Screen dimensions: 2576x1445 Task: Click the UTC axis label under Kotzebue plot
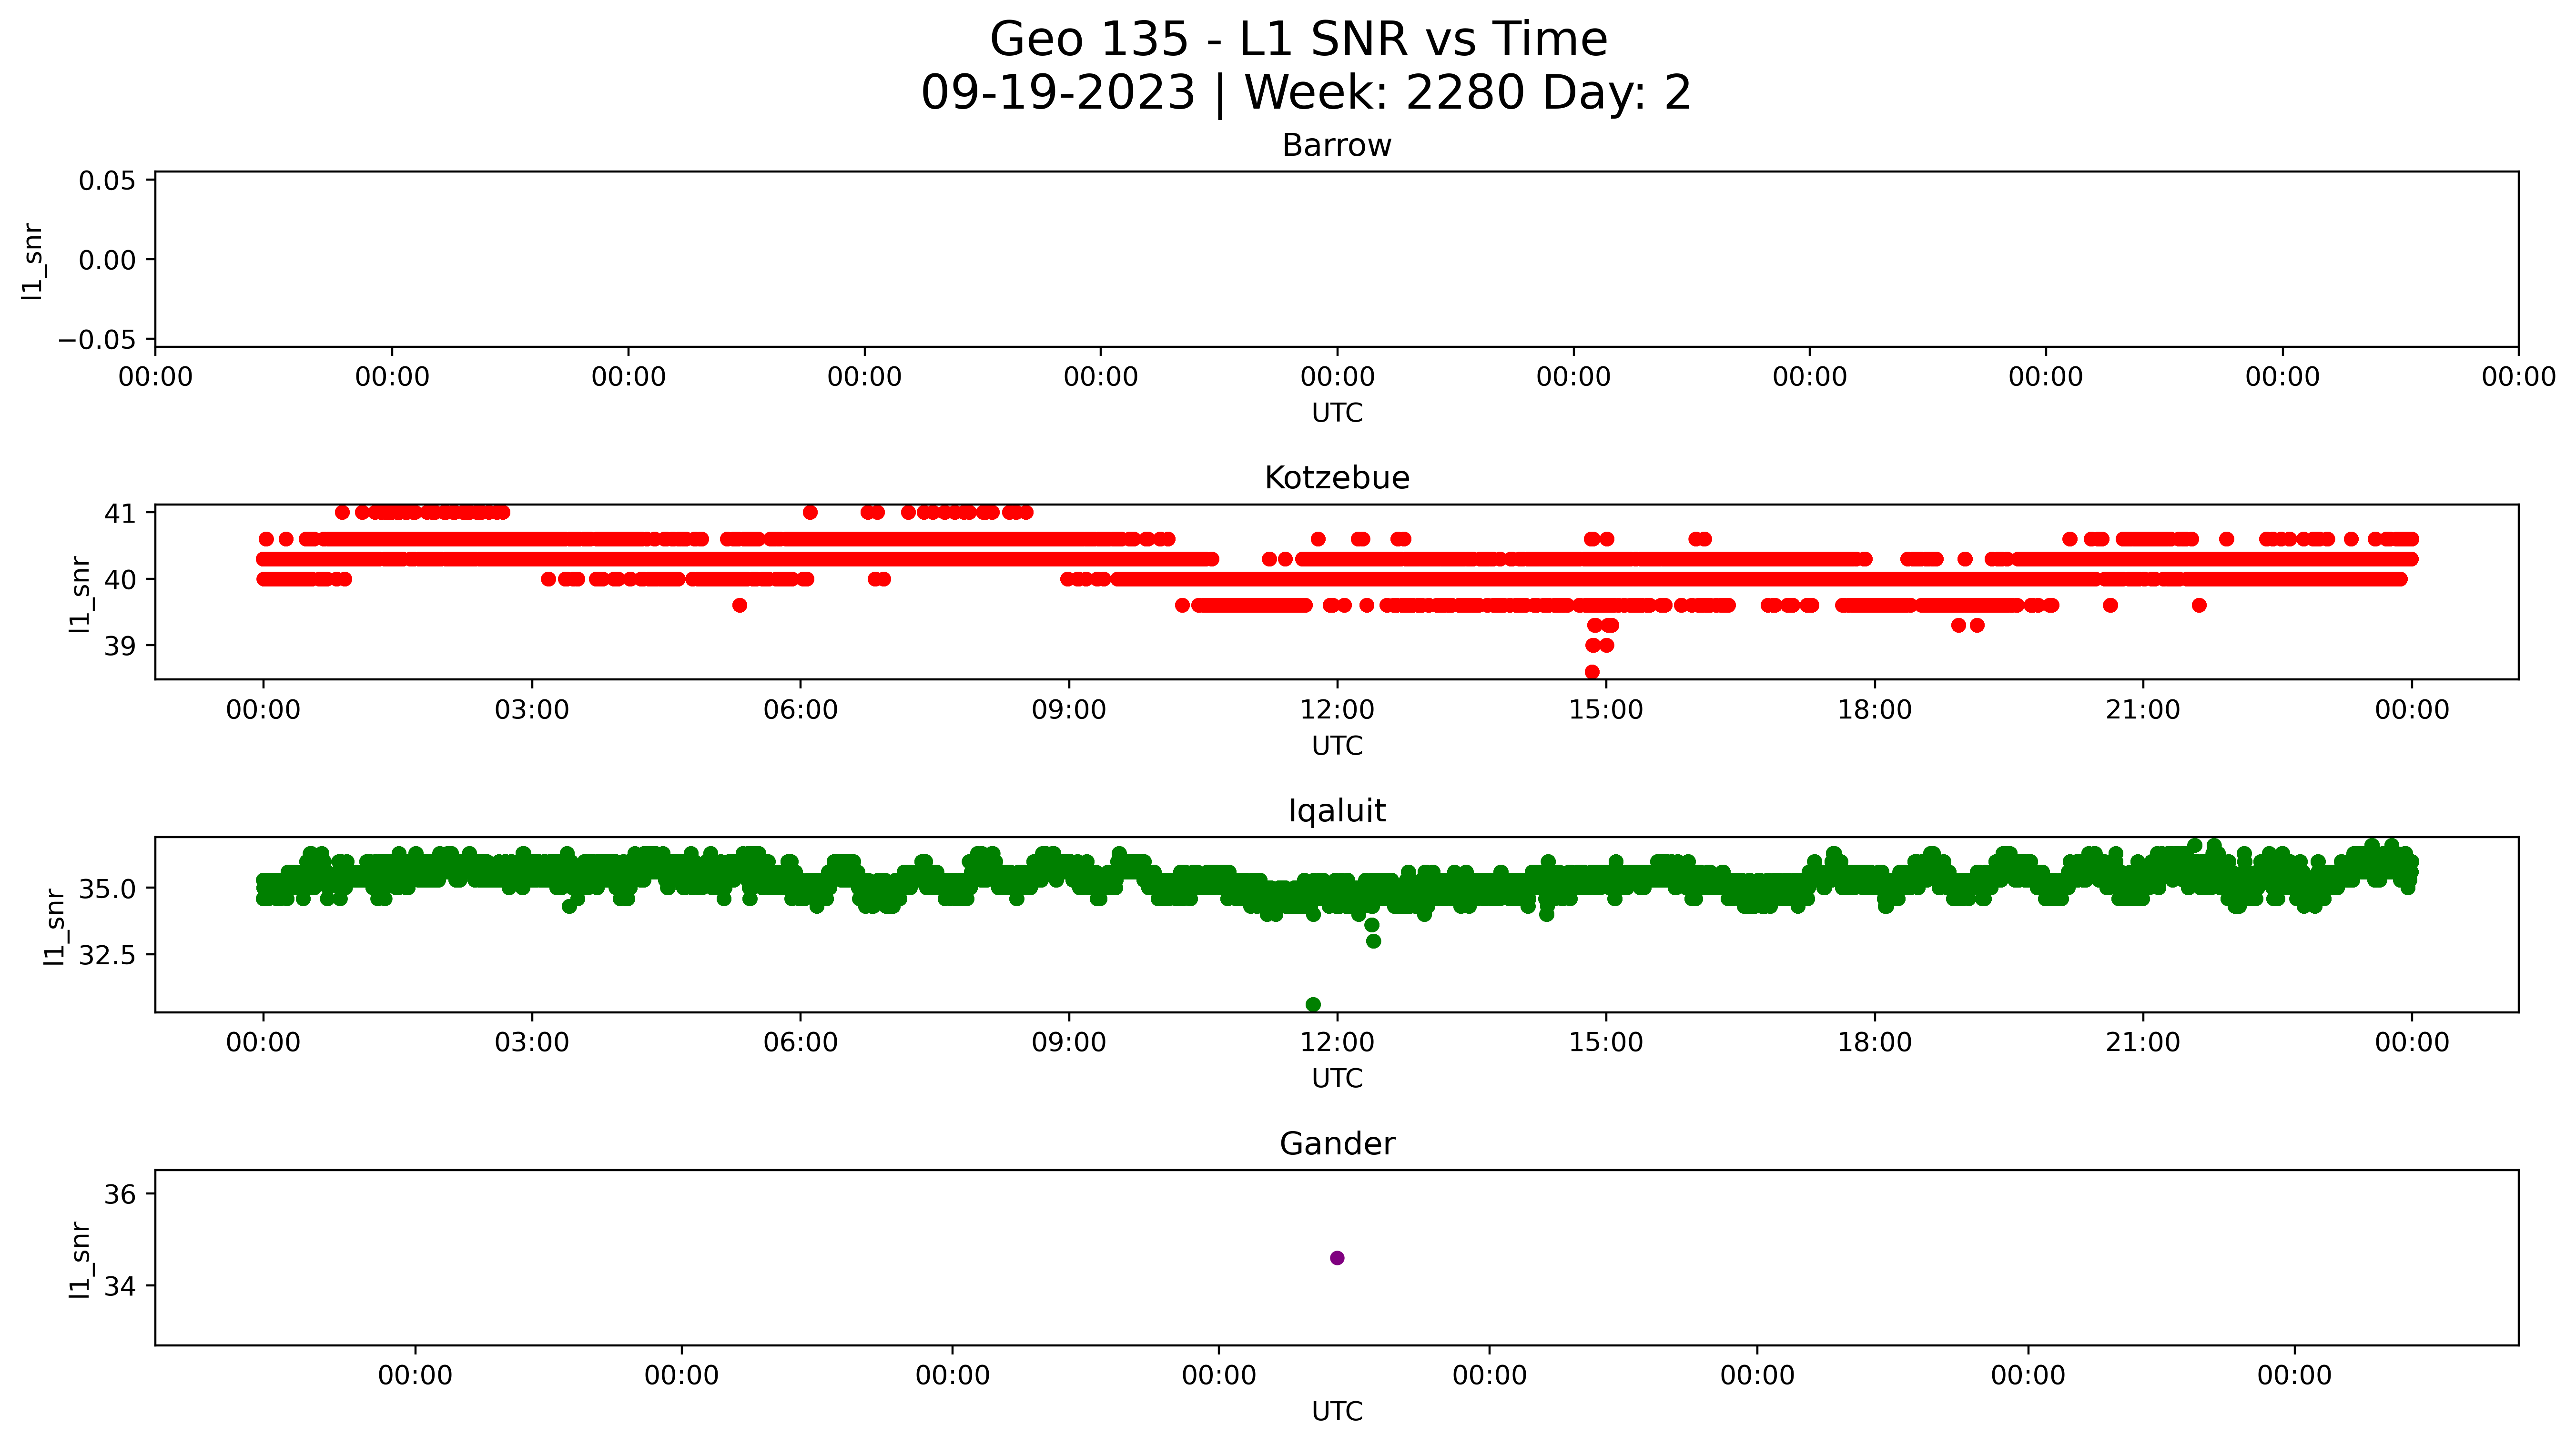(x=1337, y=746)
